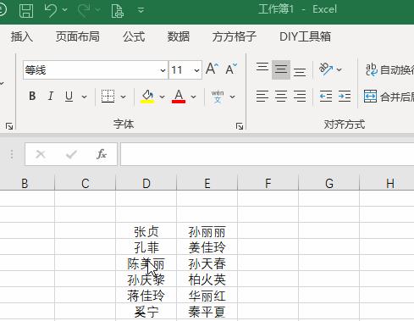414x321 pixels.
Task: Select column C header
Action: (86, 184)
